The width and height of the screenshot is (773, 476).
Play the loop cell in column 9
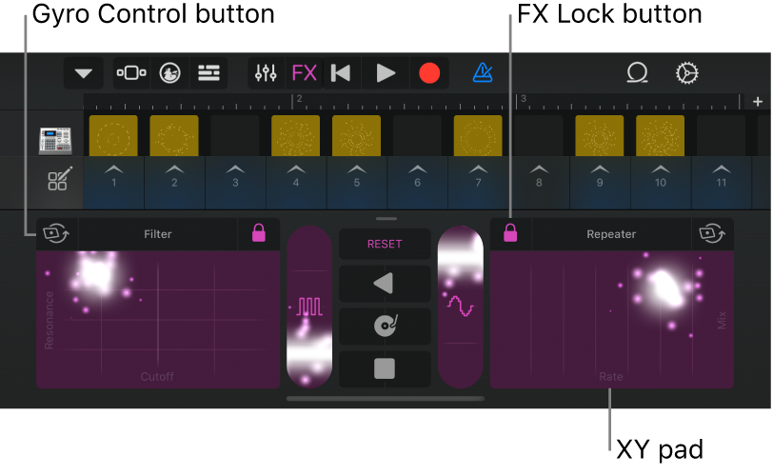pyautogui.click(x=600, y=136)
